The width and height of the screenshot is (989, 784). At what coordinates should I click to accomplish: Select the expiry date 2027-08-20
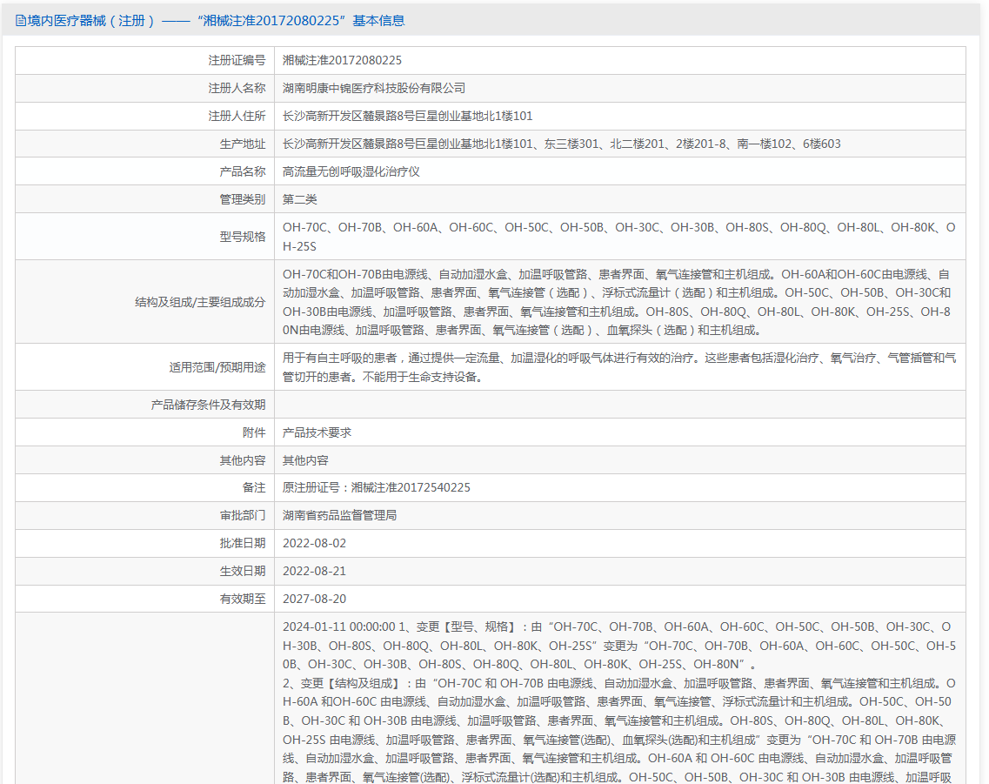click(314, 599)
